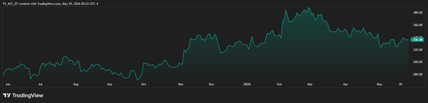
Task: Select the Oct time axis marker
Action: tap(143, 84)
